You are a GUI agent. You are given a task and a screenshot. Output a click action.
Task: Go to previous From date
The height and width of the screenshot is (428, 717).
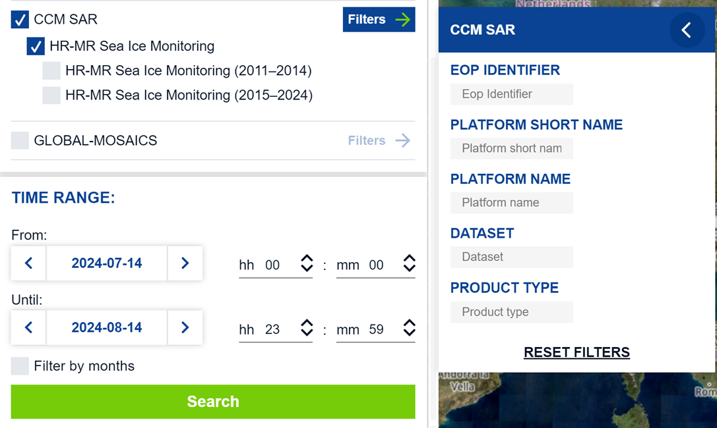coord(28,263)
